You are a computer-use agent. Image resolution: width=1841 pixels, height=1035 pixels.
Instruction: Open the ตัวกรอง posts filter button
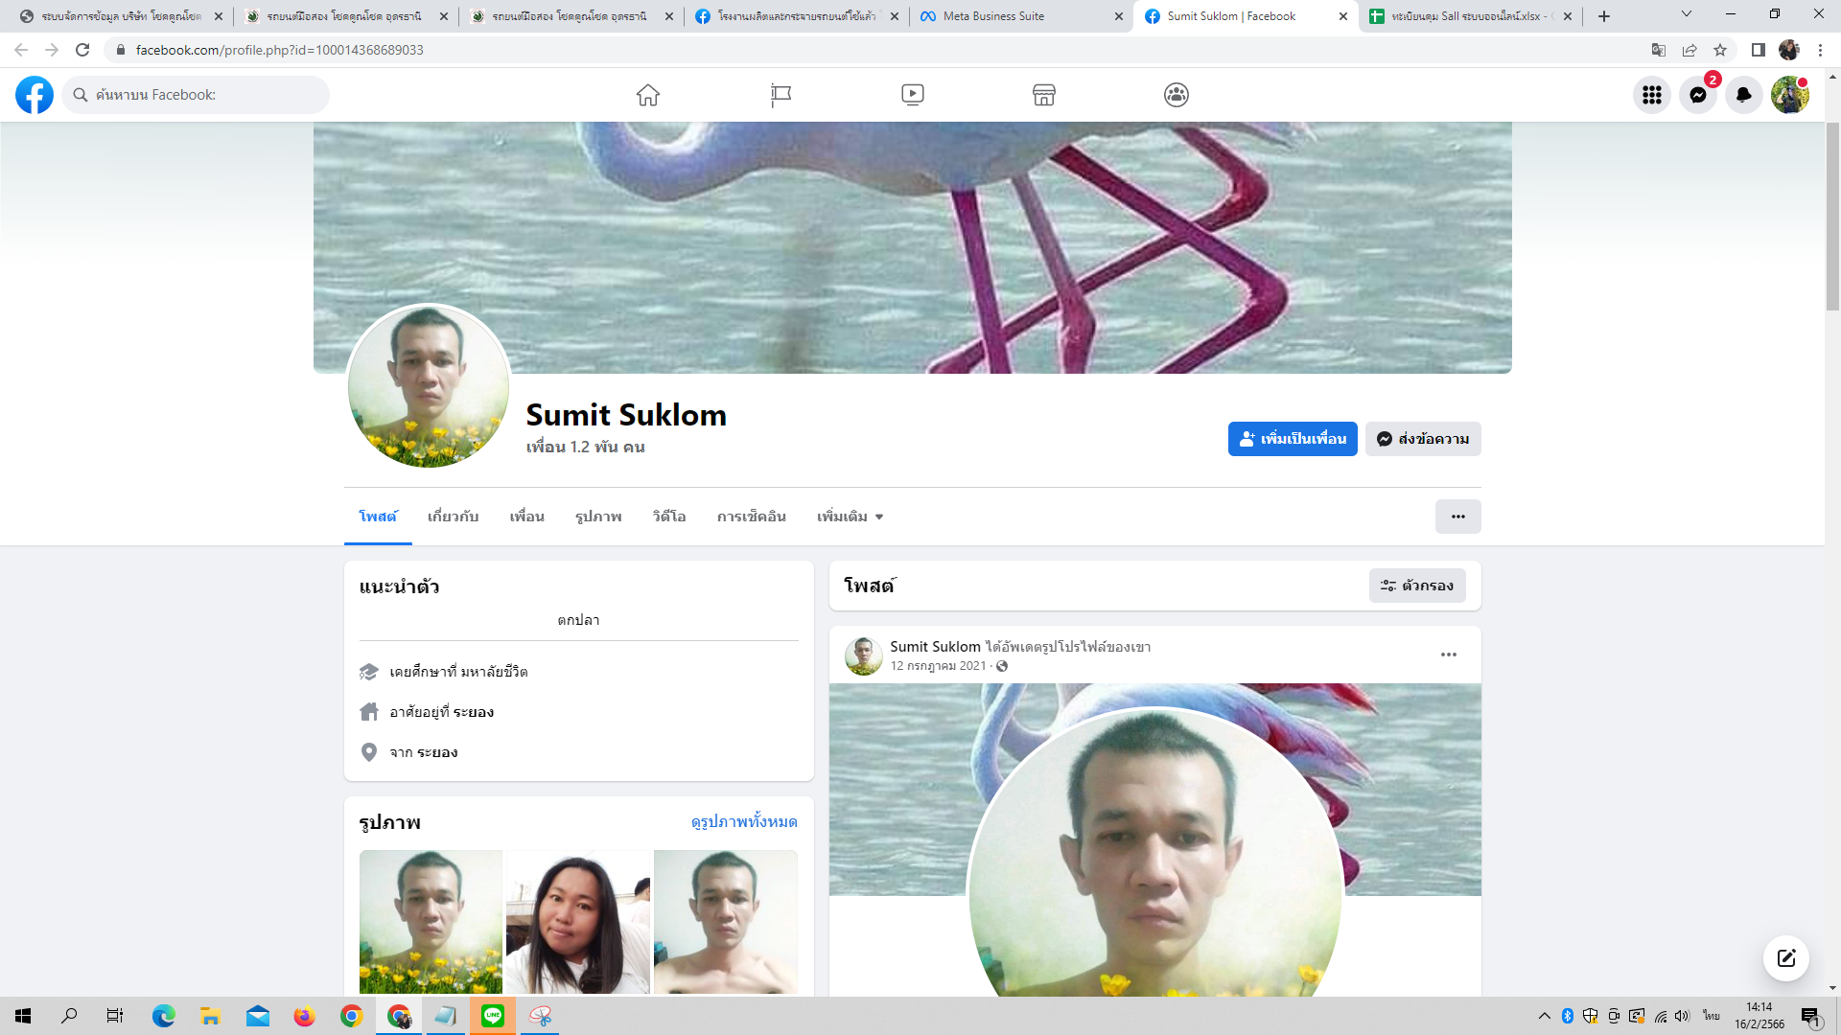tap(1416, 586)
